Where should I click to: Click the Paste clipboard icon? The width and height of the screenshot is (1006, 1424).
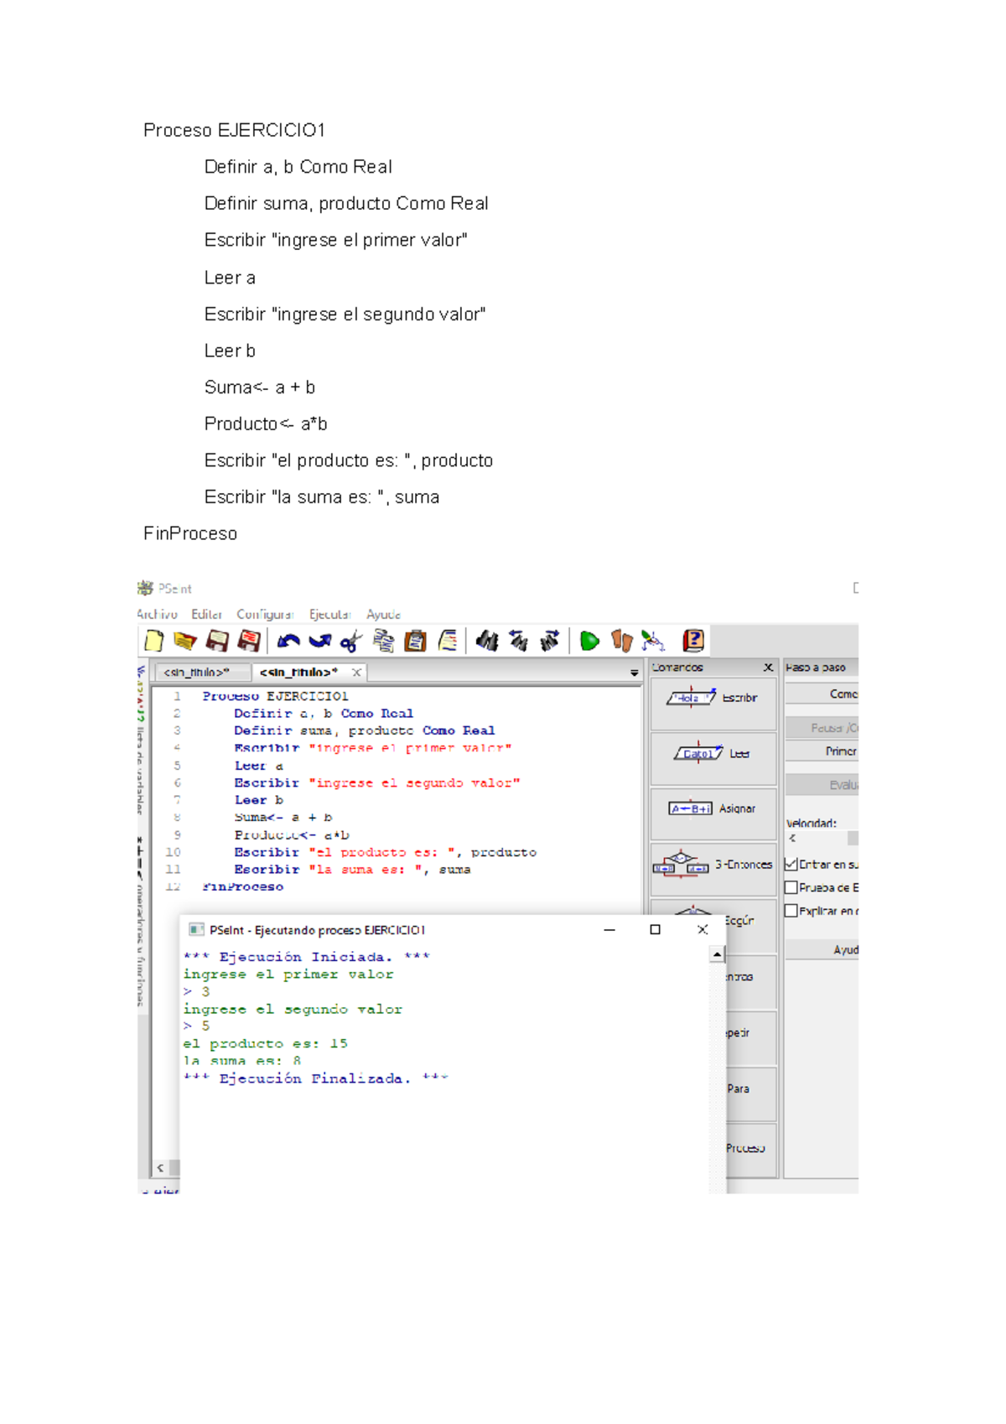tap(415, 641)
